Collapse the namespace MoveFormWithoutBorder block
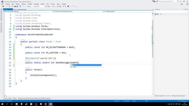Screen dimensions: 189x106 click(x=15, y=35)
